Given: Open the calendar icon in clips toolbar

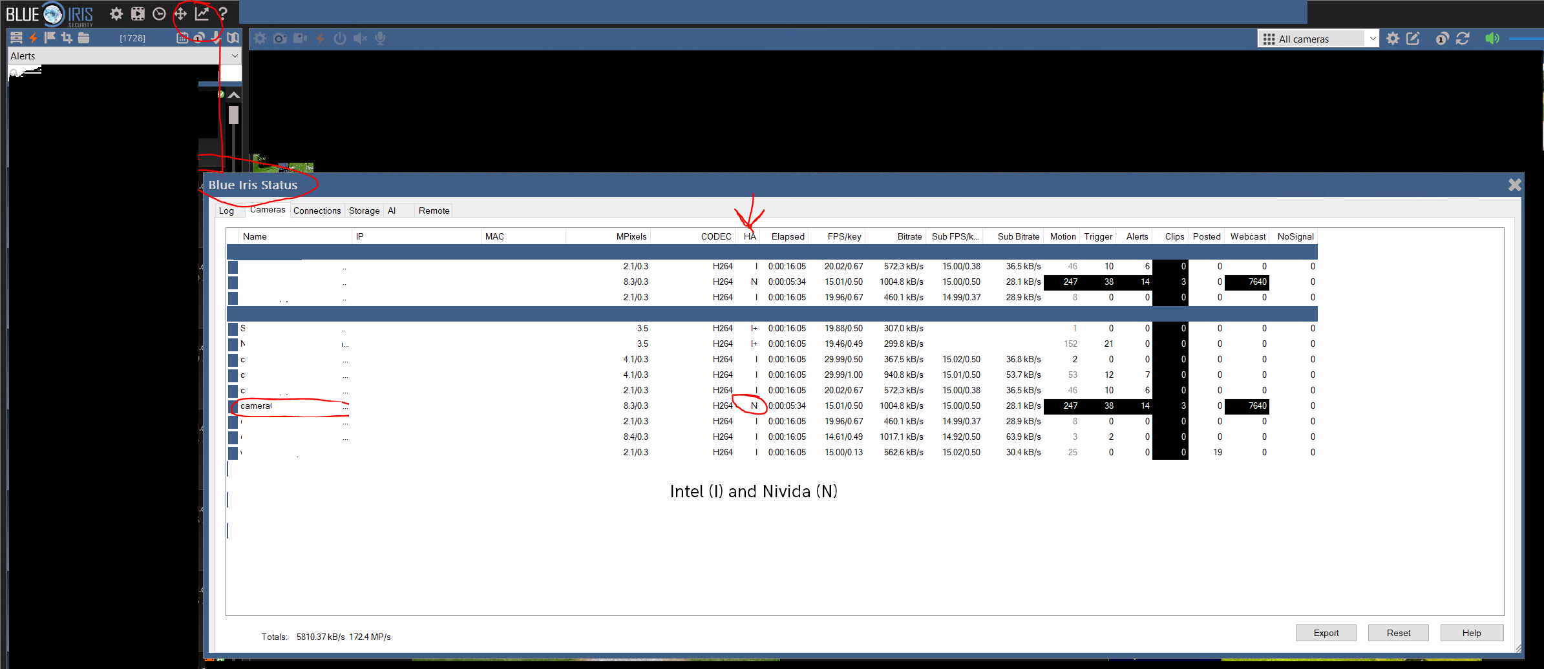Looking at the screenshot, I should (x=182, y=38).
